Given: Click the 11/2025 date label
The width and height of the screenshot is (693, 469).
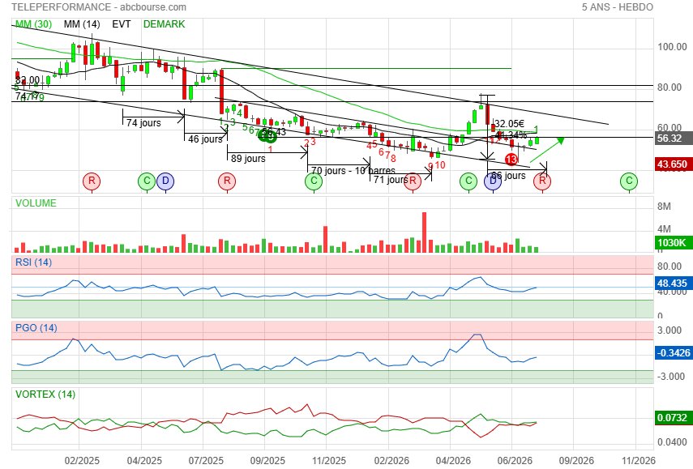Looking at the screenshot, I should (x=329, y=461).
